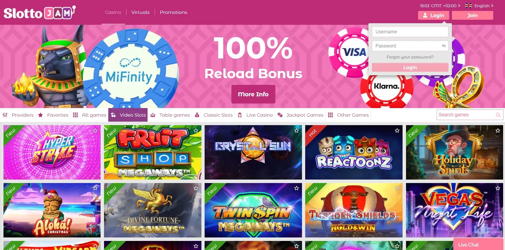Switch to the Virtuals tab
This screenshot has width=505, height=250.
(140, 12)
